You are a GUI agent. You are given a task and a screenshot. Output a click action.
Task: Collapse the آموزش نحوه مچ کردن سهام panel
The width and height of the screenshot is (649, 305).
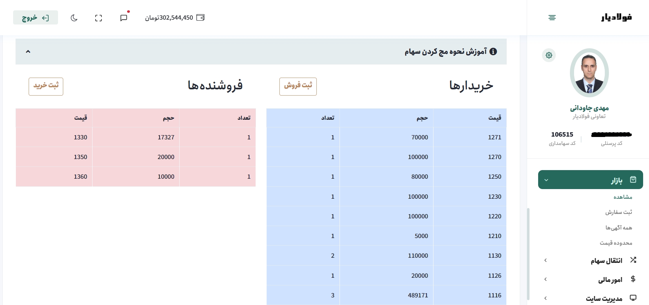point(28,51)
